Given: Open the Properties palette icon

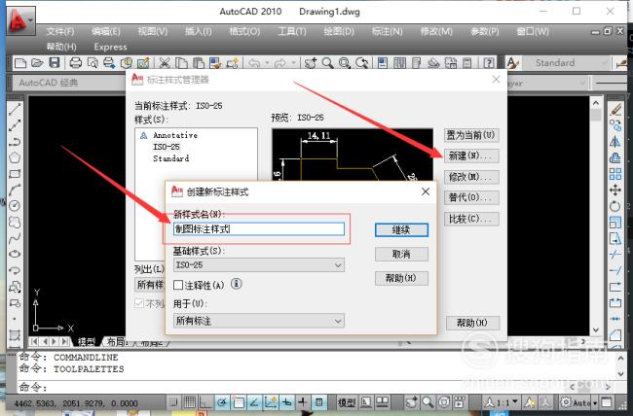Looking at the screenshot, I should [383, 63].
